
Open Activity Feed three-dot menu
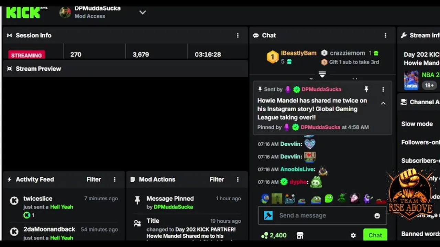114,179
